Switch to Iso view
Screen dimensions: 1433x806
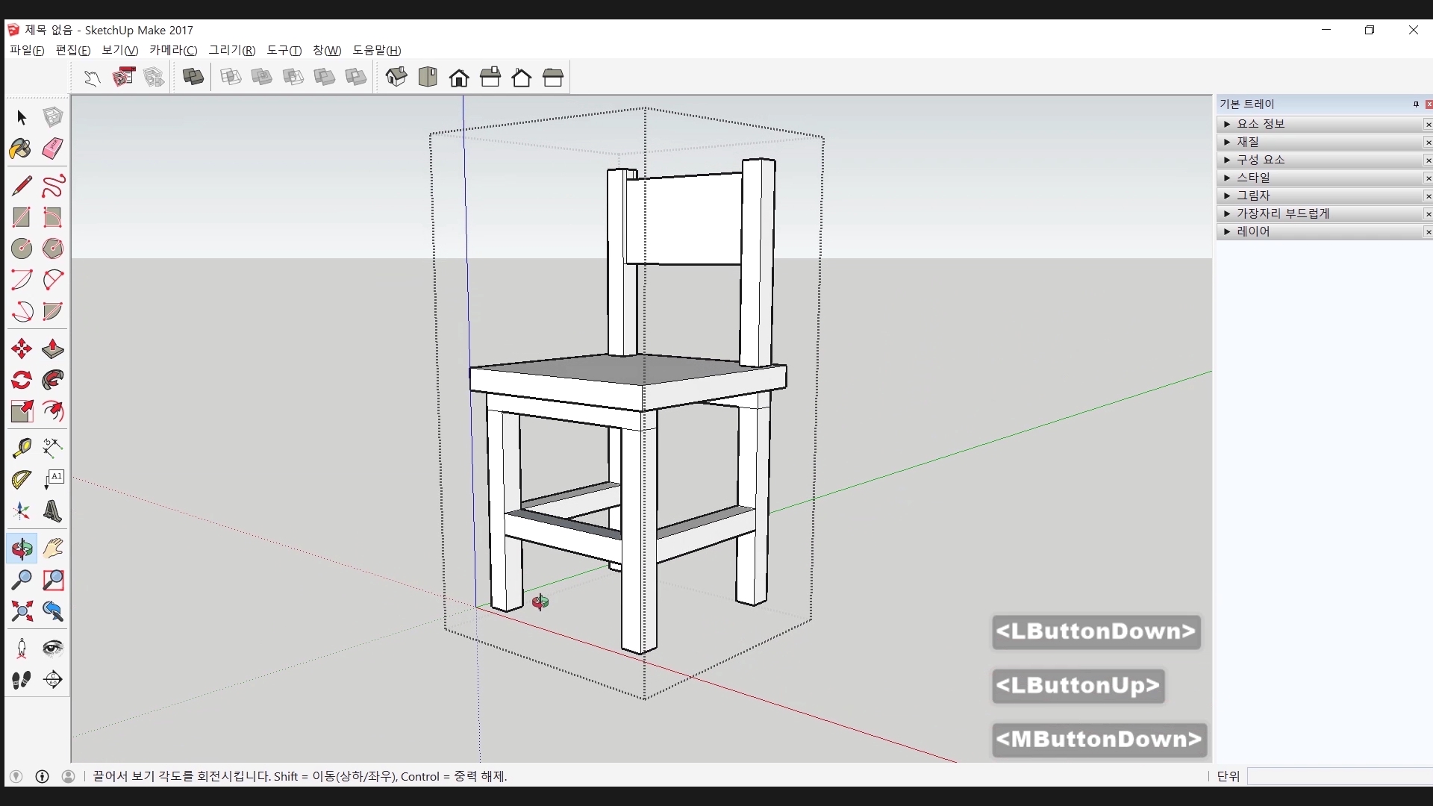click(396, 77)
